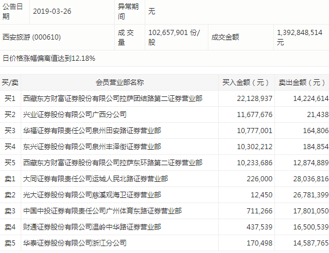
Task: Click the 买/卖 column header
Action: click(10, 83)
